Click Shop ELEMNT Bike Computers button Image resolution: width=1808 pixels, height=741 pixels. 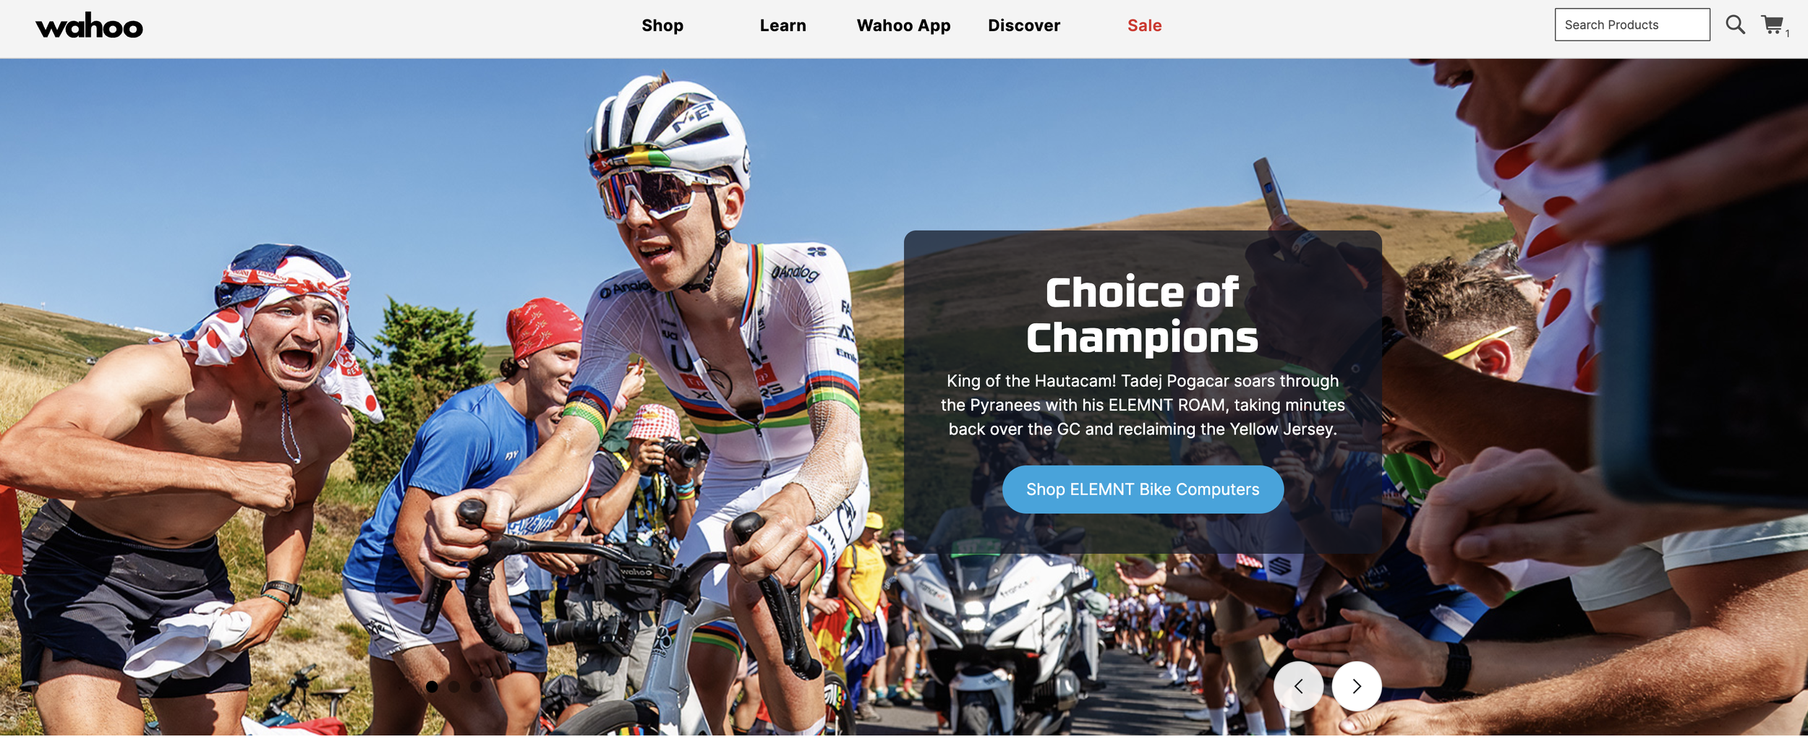click(1143, 489)
